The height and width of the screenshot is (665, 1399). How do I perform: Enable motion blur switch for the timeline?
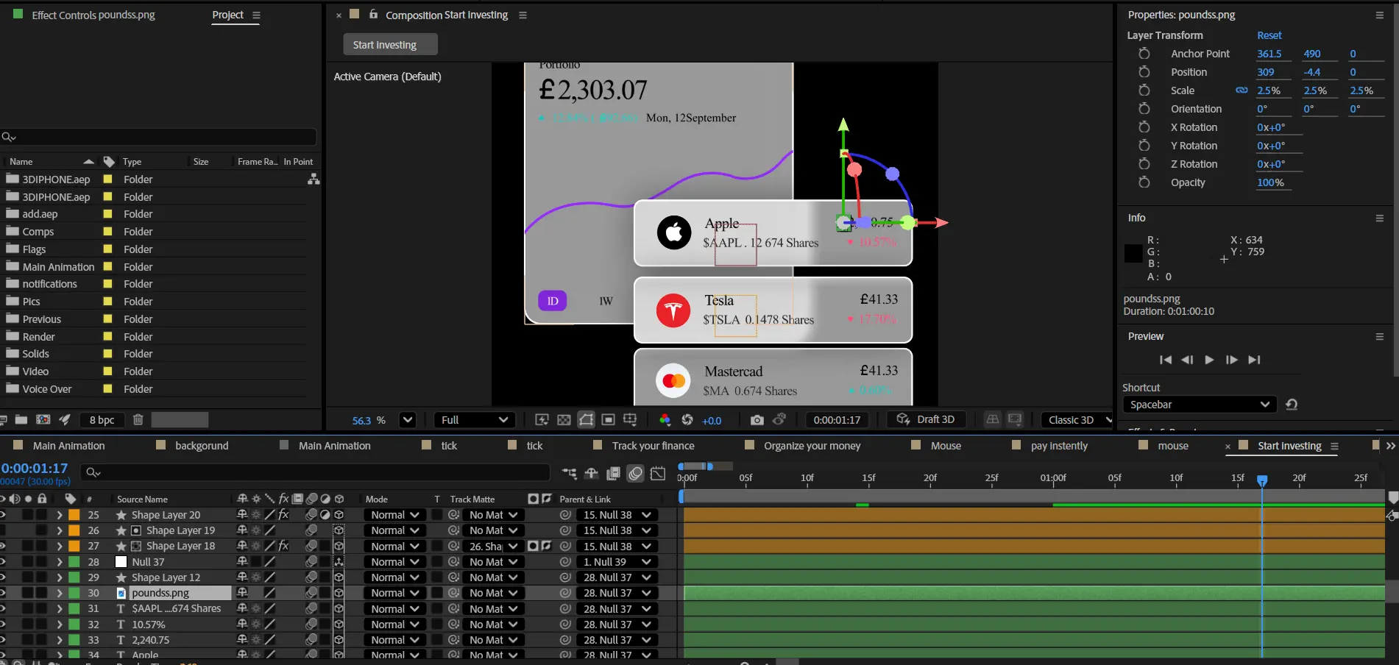636,473
